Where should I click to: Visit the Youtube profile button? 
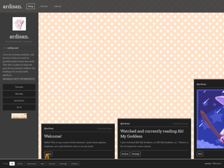pyautogui.click(x=19, y=87)
